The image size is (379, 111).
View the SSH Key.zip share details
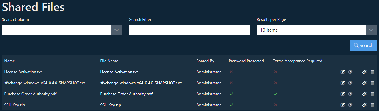(x=350, y=105)
